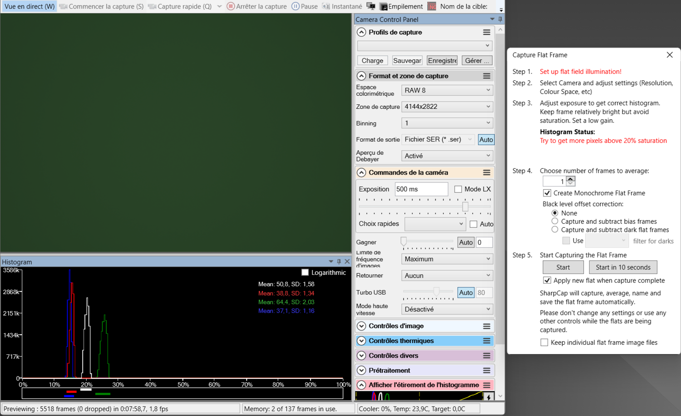Uncheck Create Monochrome Flat Frame
This screenshot has width=681, height=416.
click(x=547, y=193)
